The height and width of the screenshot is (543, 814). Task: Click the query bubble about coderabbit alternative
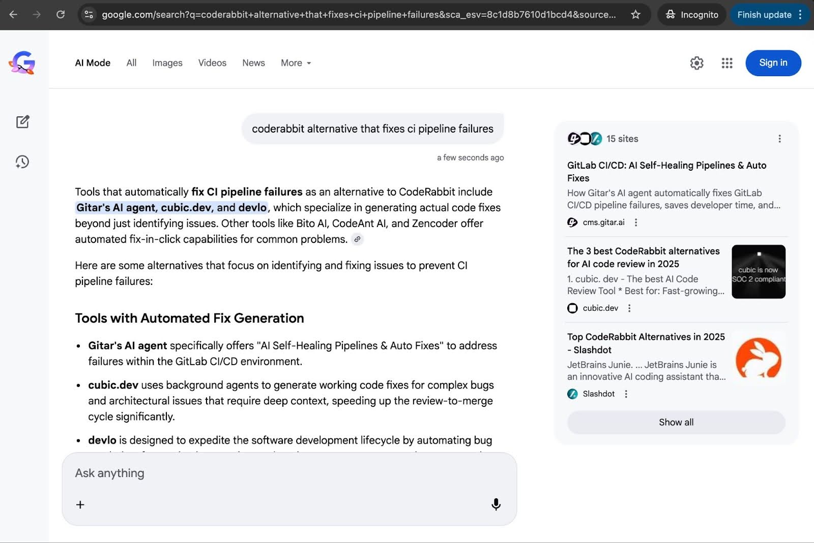pyautogui.click(x=372, y=129)
